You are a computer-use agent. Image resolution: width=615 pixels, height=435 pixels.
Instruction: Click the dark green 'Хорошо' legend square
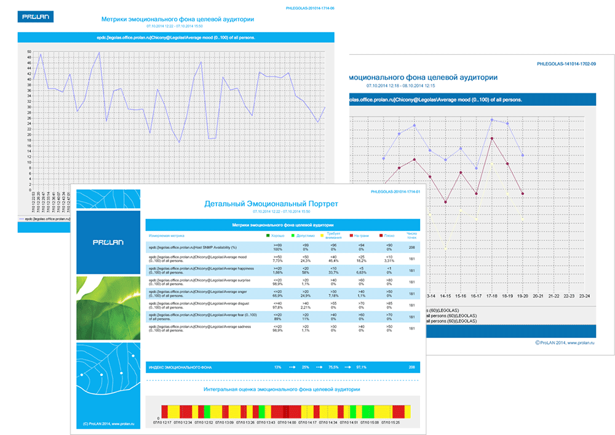tap(268, 235)
